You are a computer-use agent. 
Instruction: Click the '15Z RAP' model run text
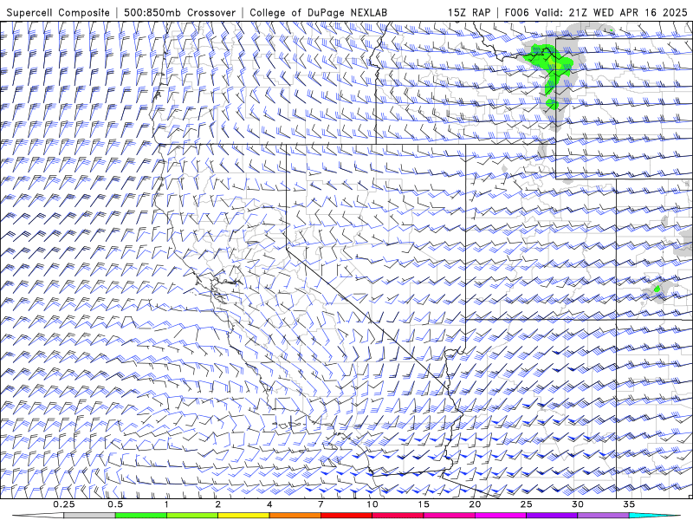click(x=469, y=13)
